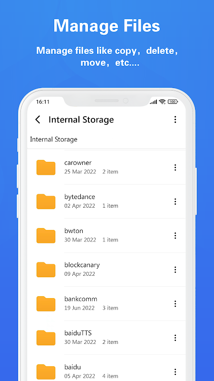
Task: Select the bytedance folder icon
Action: pos(46,201)
